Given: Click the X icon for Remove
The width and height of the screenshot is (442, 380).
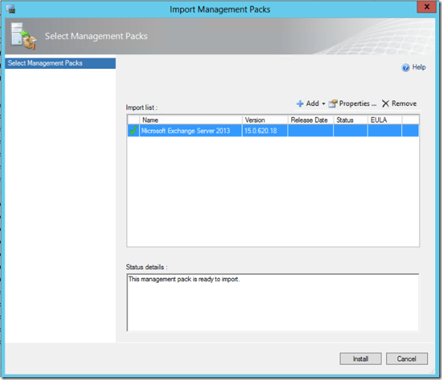Looking at the screenshot, I should tap(385, 104).
